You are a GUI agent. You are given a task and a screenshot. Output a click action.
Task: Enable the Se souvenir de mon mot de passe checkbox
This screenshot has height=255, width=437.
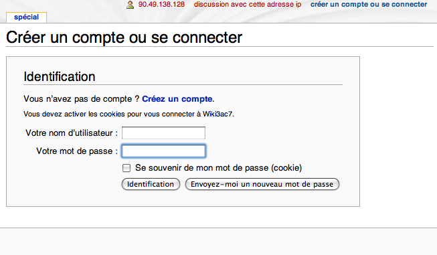tap(126, 168)
